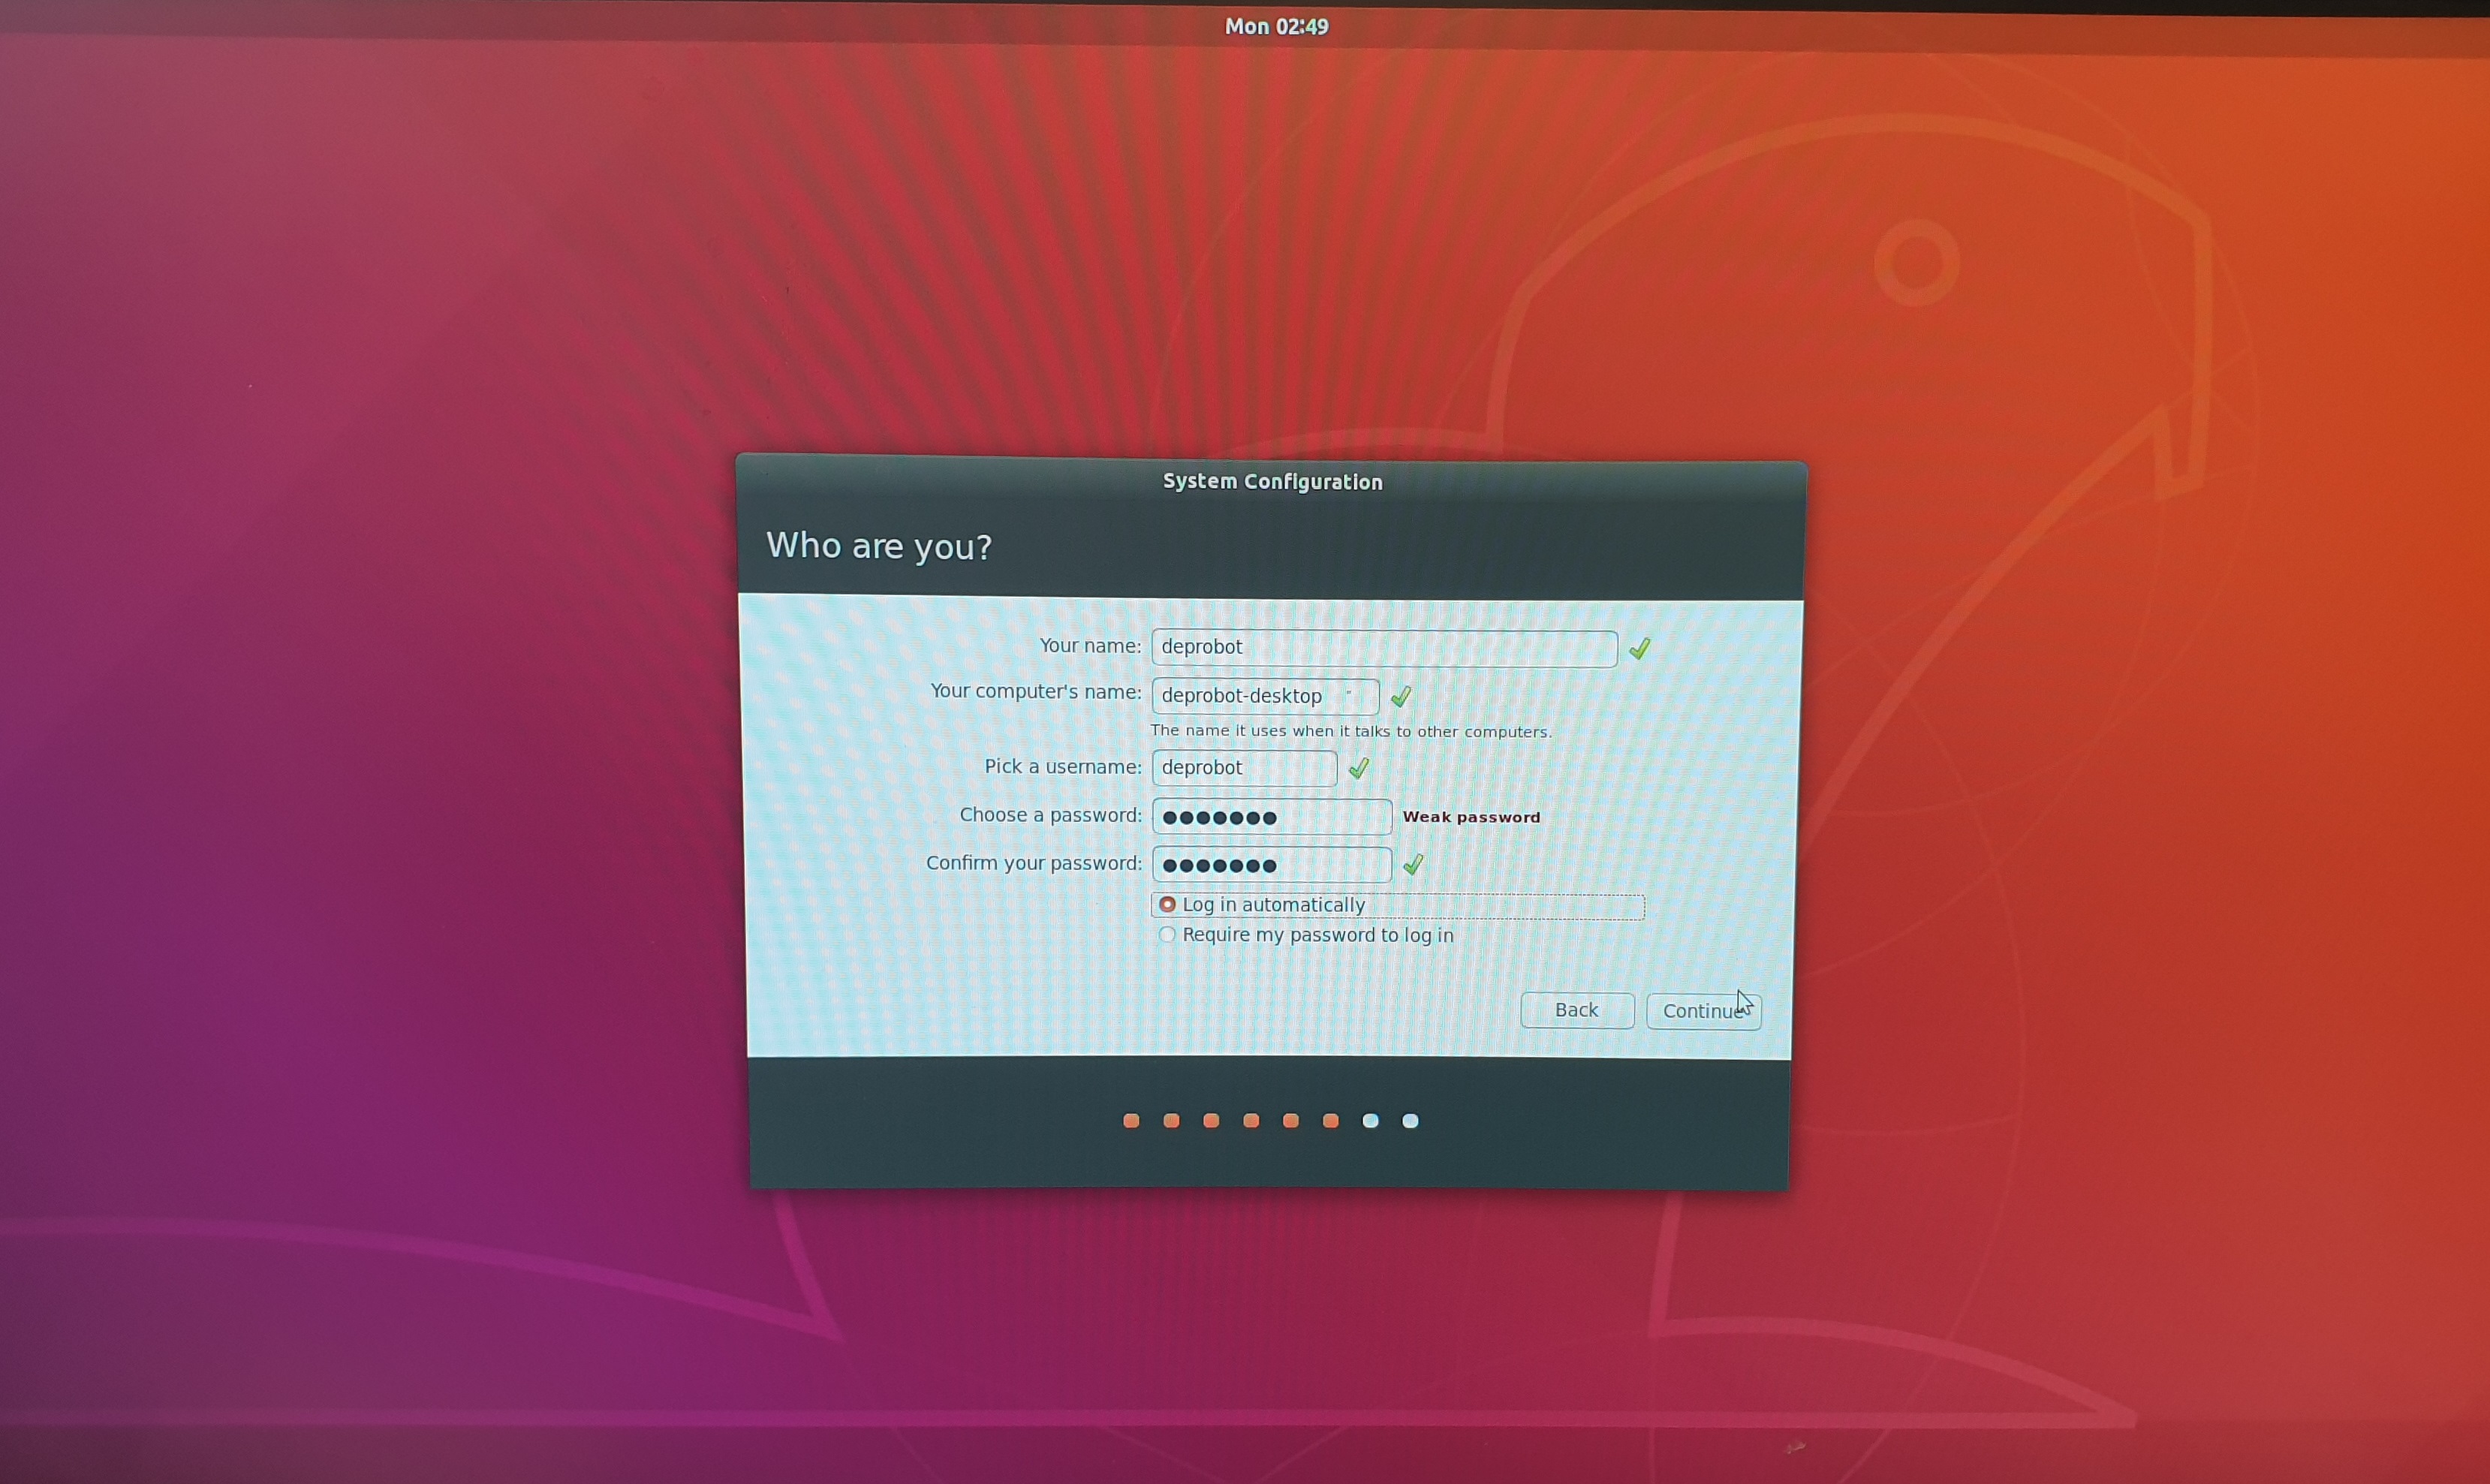Click into the Your name text field
The width and height of the screenshot is (2490, 1484).
click(x=1383, y=647)
